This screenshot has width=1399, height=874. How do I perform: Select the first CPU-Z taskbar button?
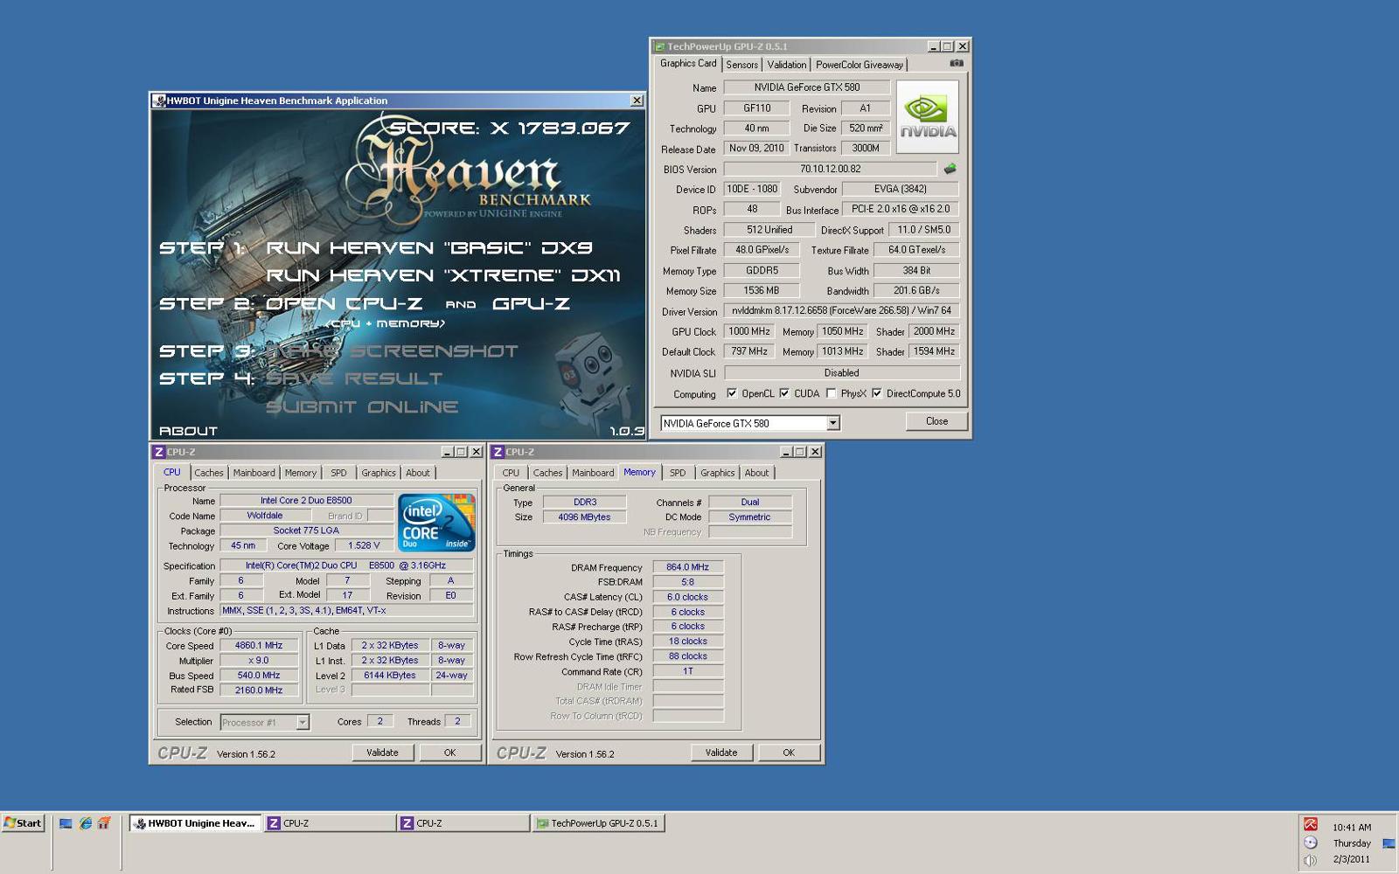point(331,823)
